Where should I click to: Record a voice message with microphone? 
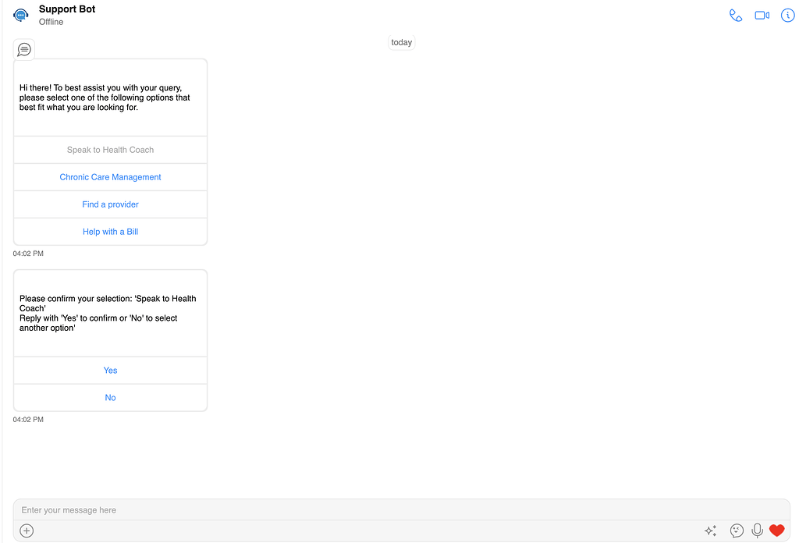pos(757,531)
